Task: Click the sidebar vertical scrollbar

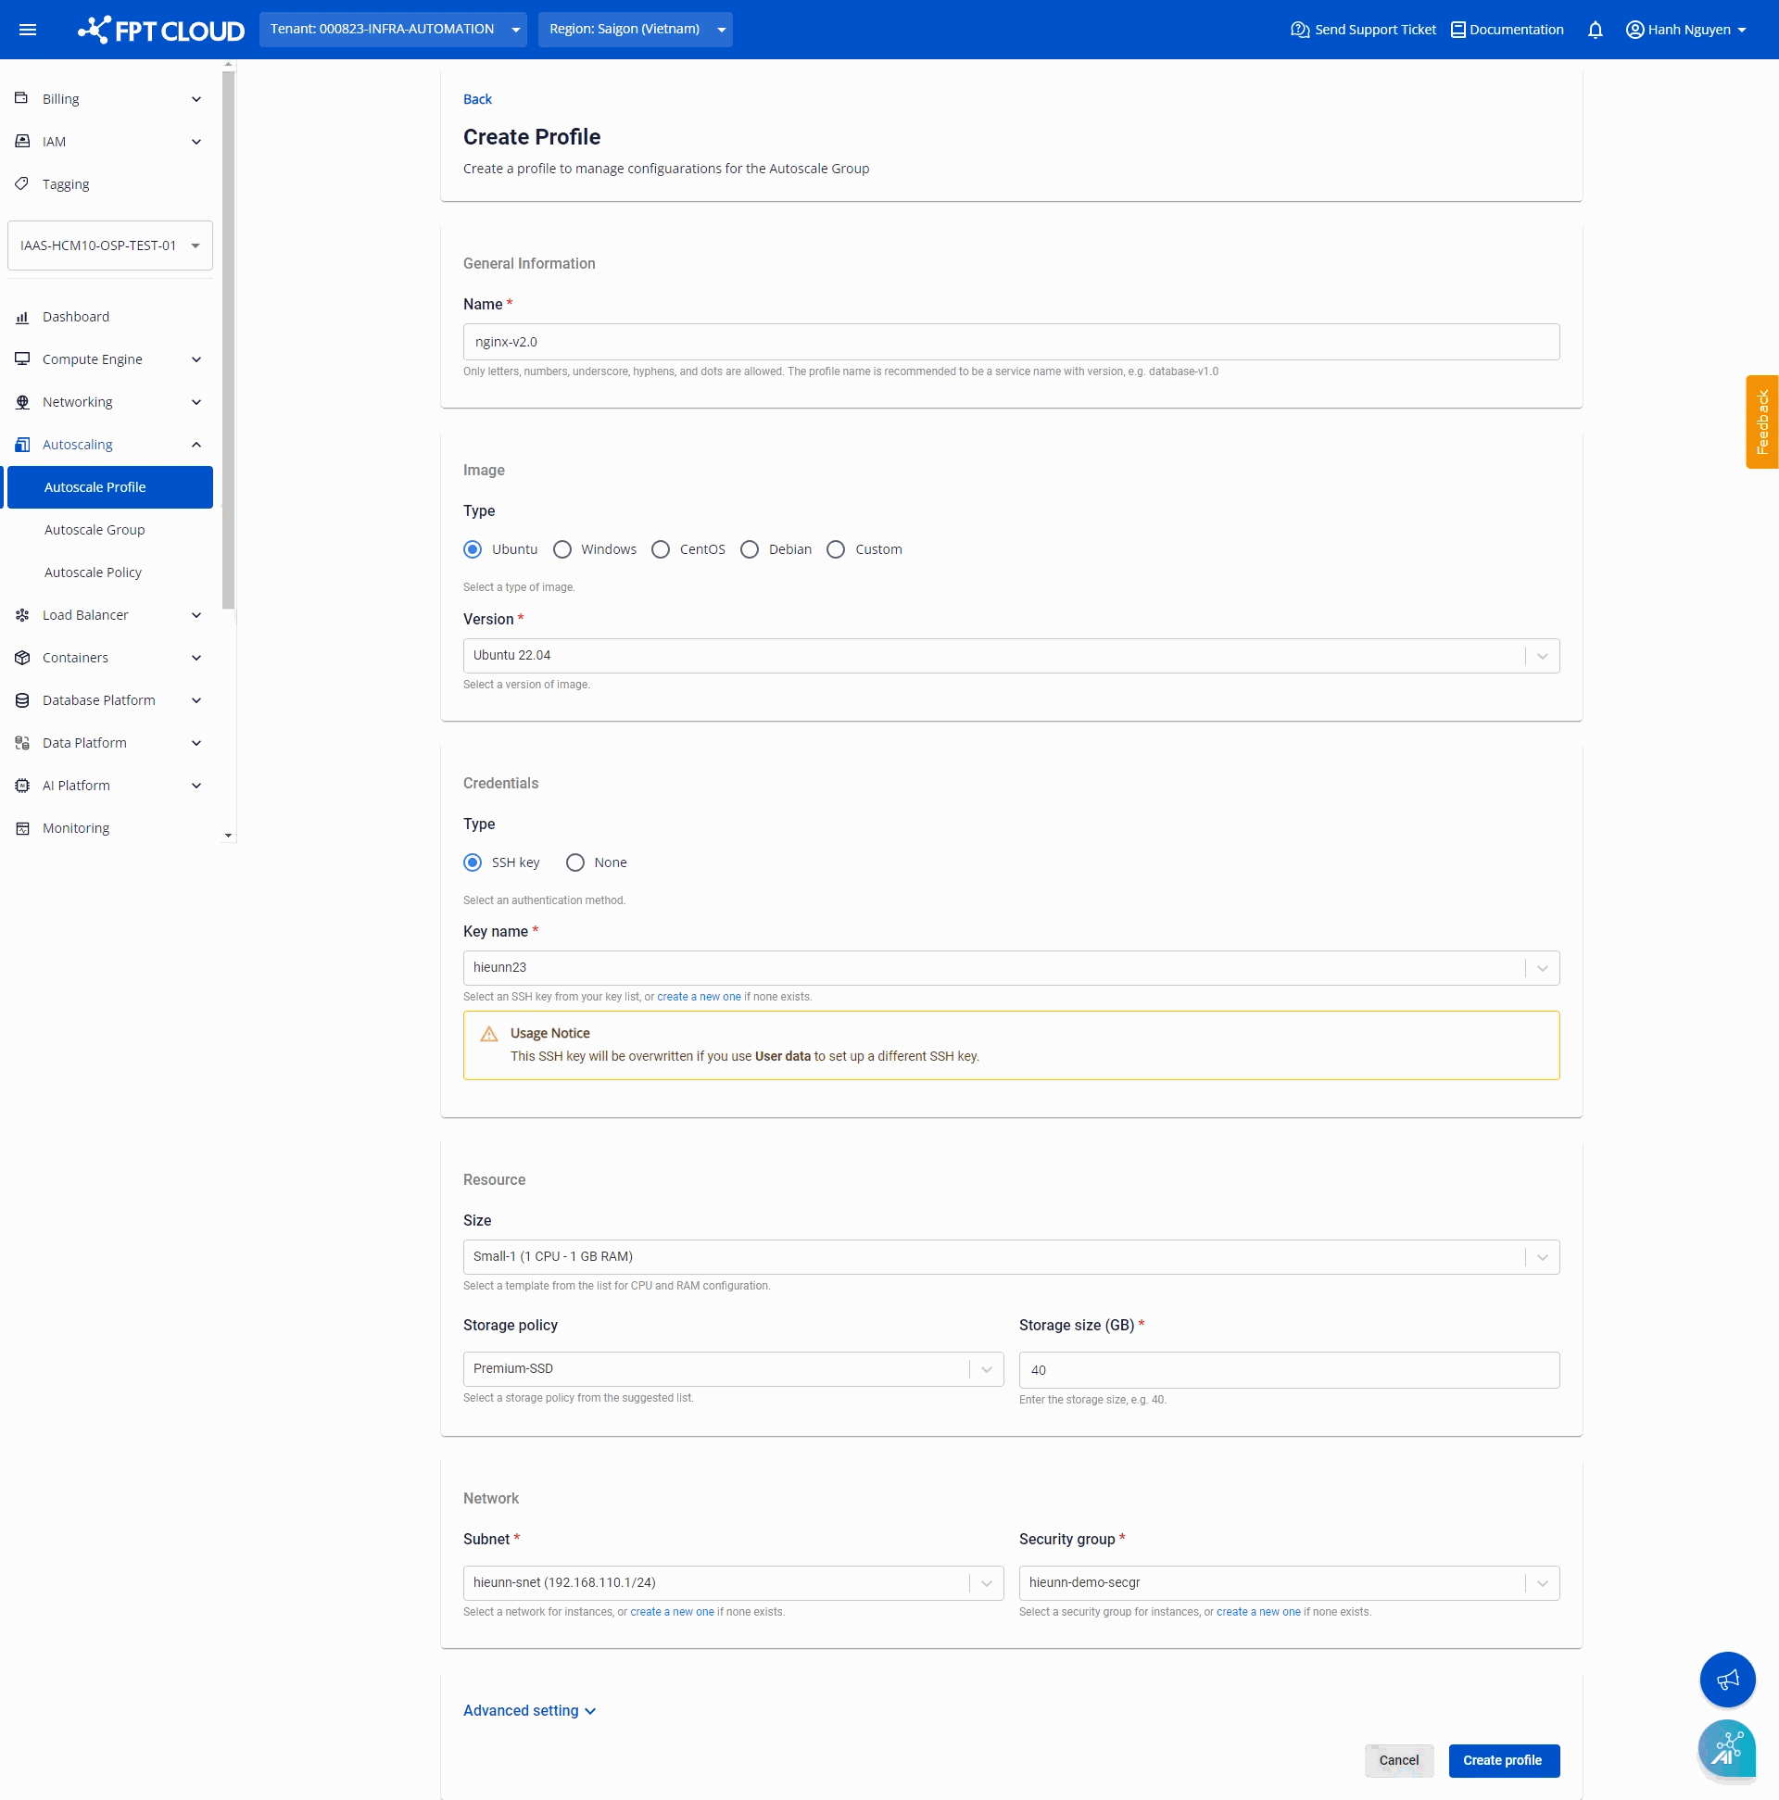Action: click(x=228, y=340)
